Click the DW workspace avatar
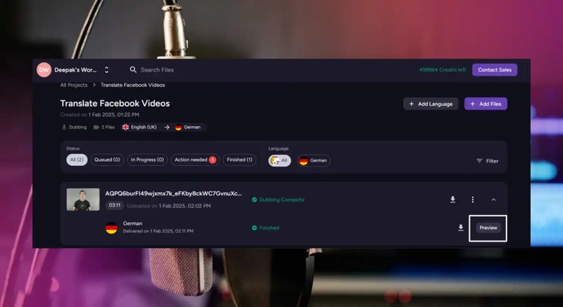563x307 pixels. pos(44,70)
